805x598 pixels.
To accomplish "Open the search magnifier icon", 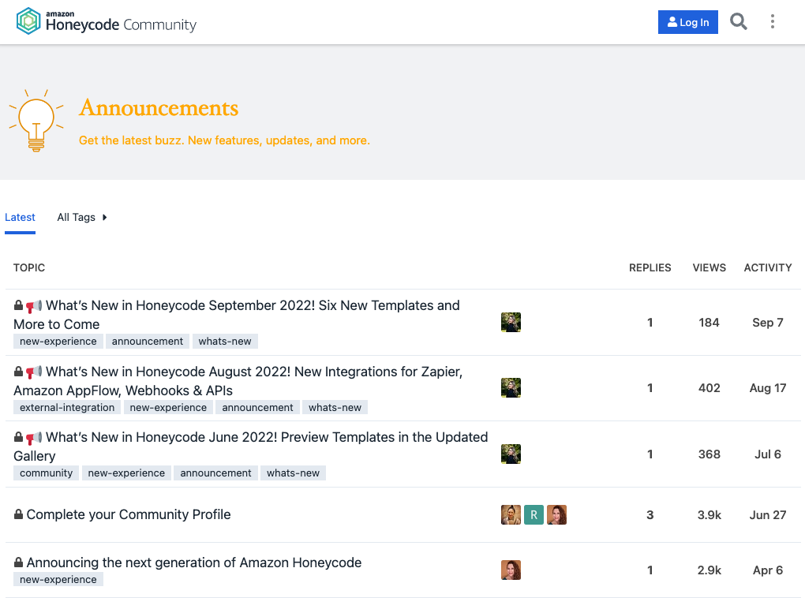I will (738, 21).
